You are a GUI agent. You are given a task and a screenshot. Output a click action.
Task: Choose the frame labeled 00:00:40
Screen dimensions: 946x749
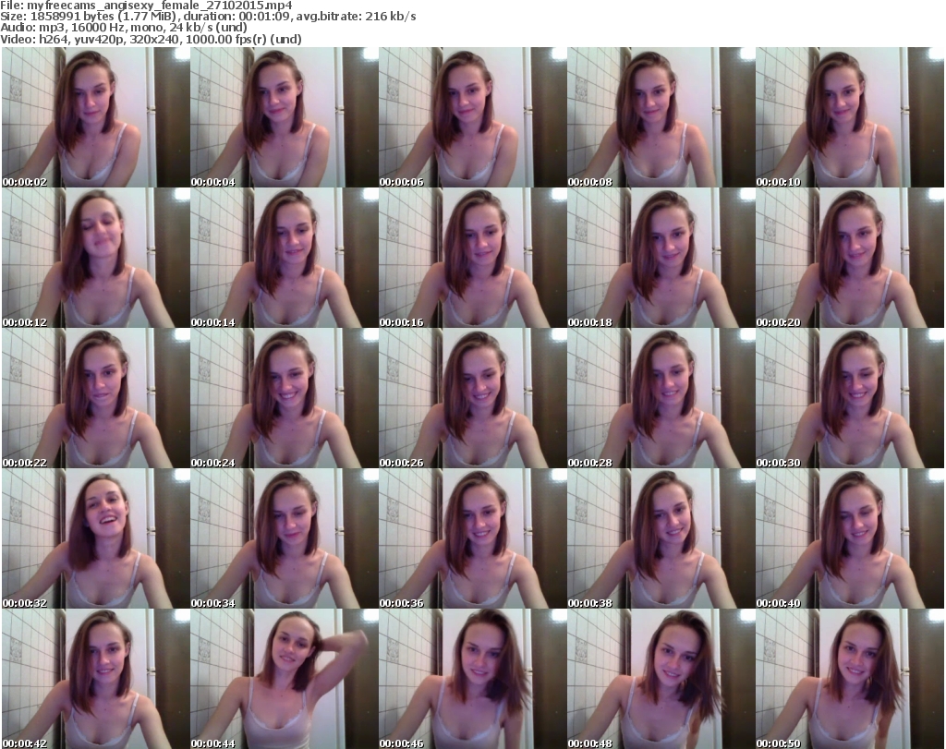click(850, 538)
